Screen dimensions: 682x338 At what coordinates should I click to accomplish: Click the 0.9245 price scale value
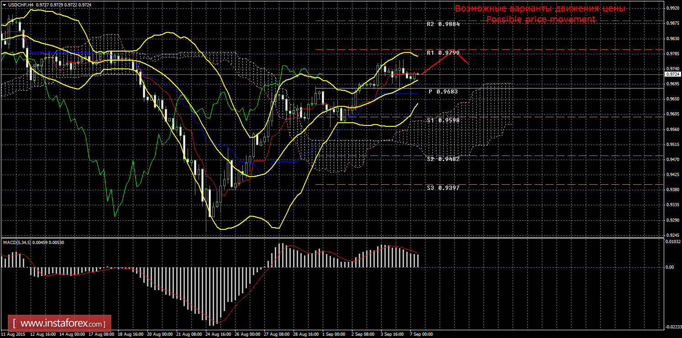[672, 235]
